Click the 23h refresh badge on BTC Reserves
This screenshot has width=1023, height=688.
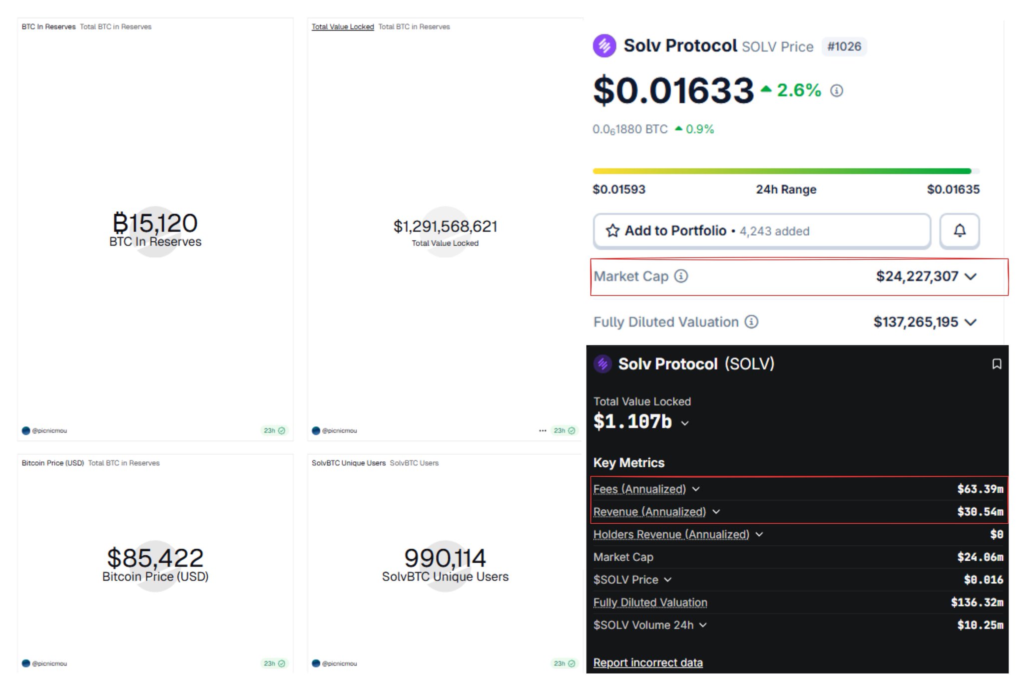point(274,430)
